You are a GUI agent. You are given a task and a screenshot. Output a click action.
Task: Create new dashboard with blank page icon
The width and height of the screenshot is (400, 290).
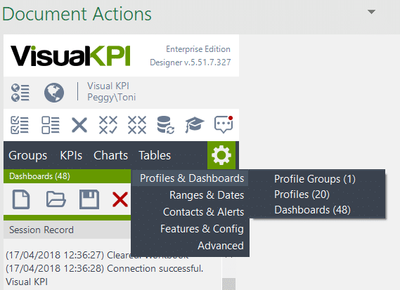pyautogui.click(x=21, y=199)
